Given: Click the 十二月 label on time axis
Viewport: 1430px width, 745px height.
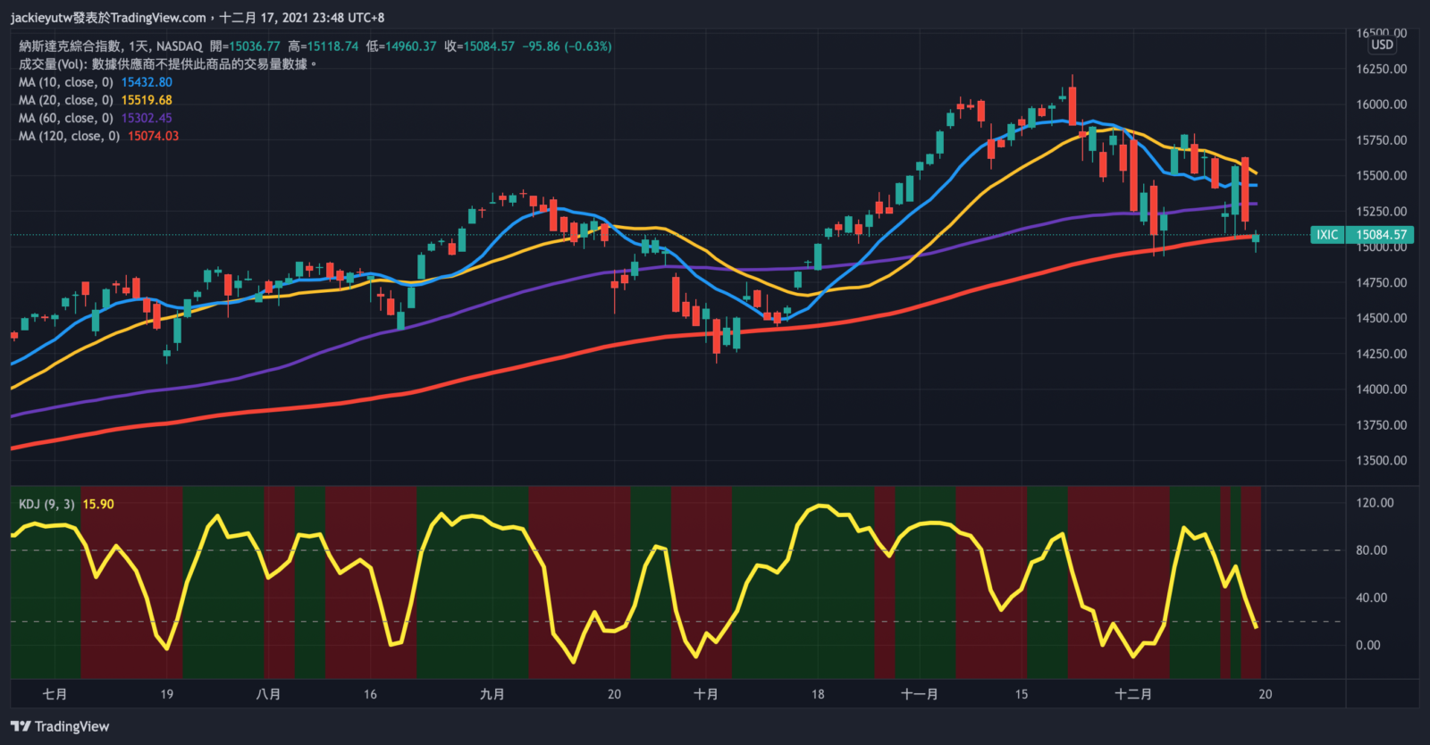Looking at the screenshot, I should (x=1132, y=694).
